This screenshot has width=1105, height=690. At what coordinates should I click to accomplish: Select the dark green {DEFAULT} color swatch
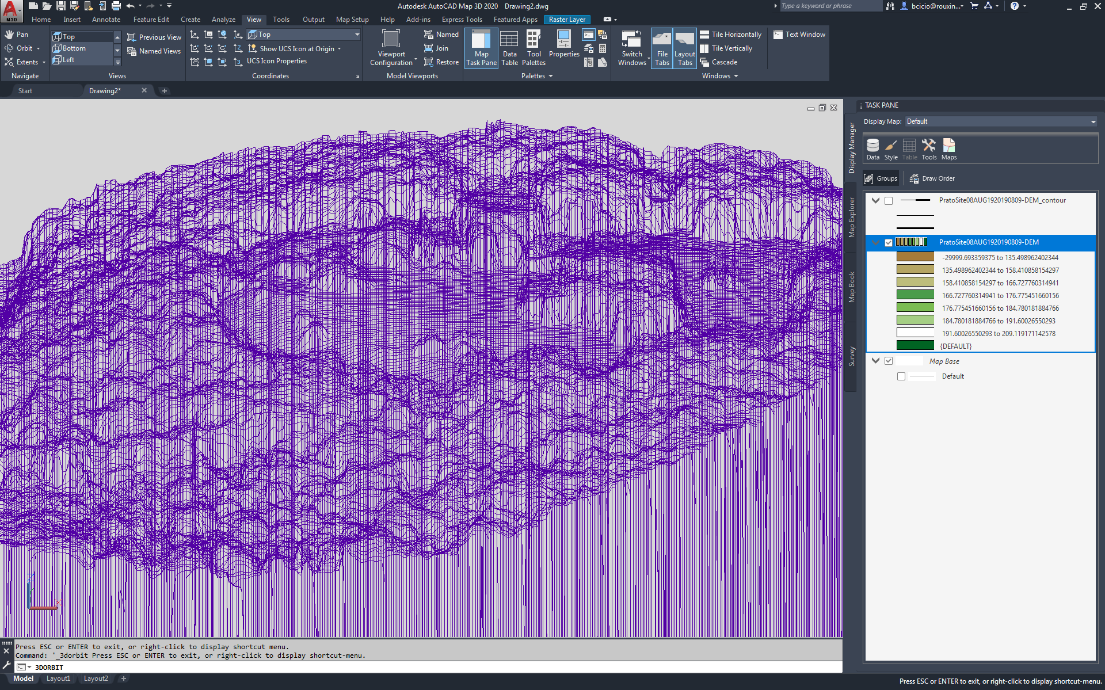[x=915, y=345]
